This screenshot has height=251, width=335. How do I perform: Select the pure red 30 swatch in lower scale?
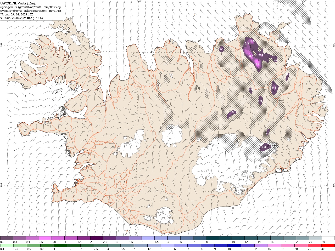coord(328,246)
